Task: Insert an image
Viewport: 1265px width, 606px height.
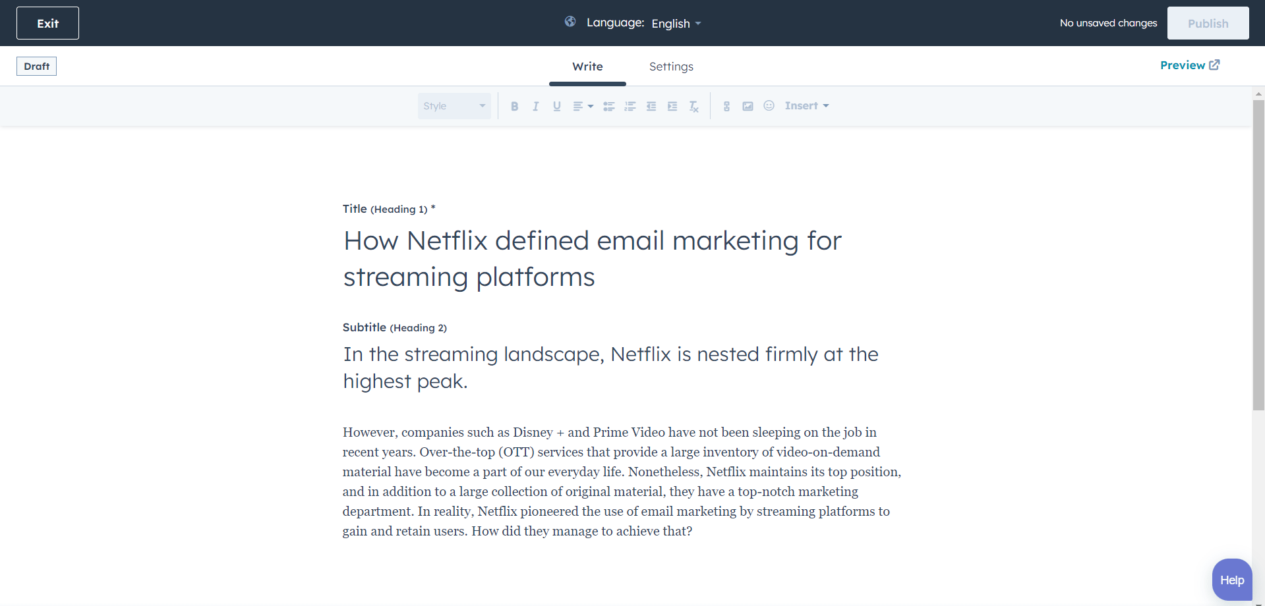Action: pyautogui.click(x=748, y=106)
